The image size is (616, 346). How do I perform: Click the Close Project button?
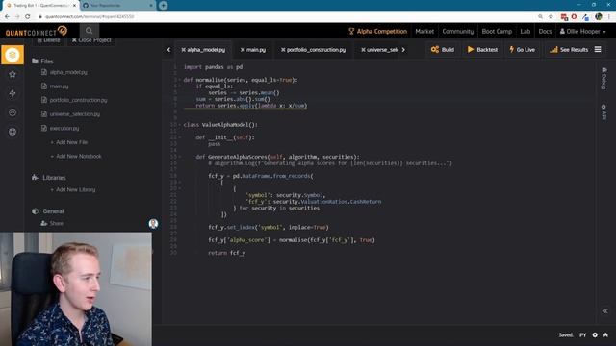pyautogui.click(x=91, y=40)
